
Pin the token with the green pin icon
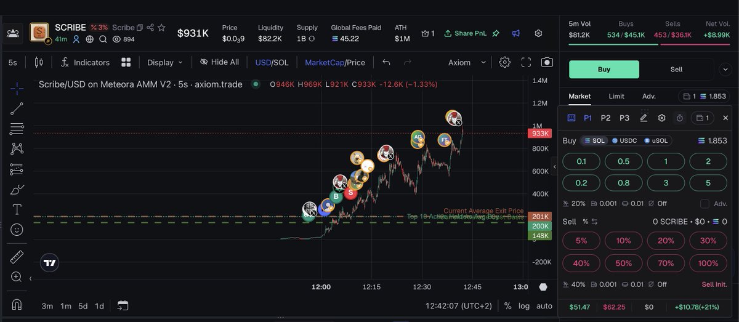click(x=496, y=33)
